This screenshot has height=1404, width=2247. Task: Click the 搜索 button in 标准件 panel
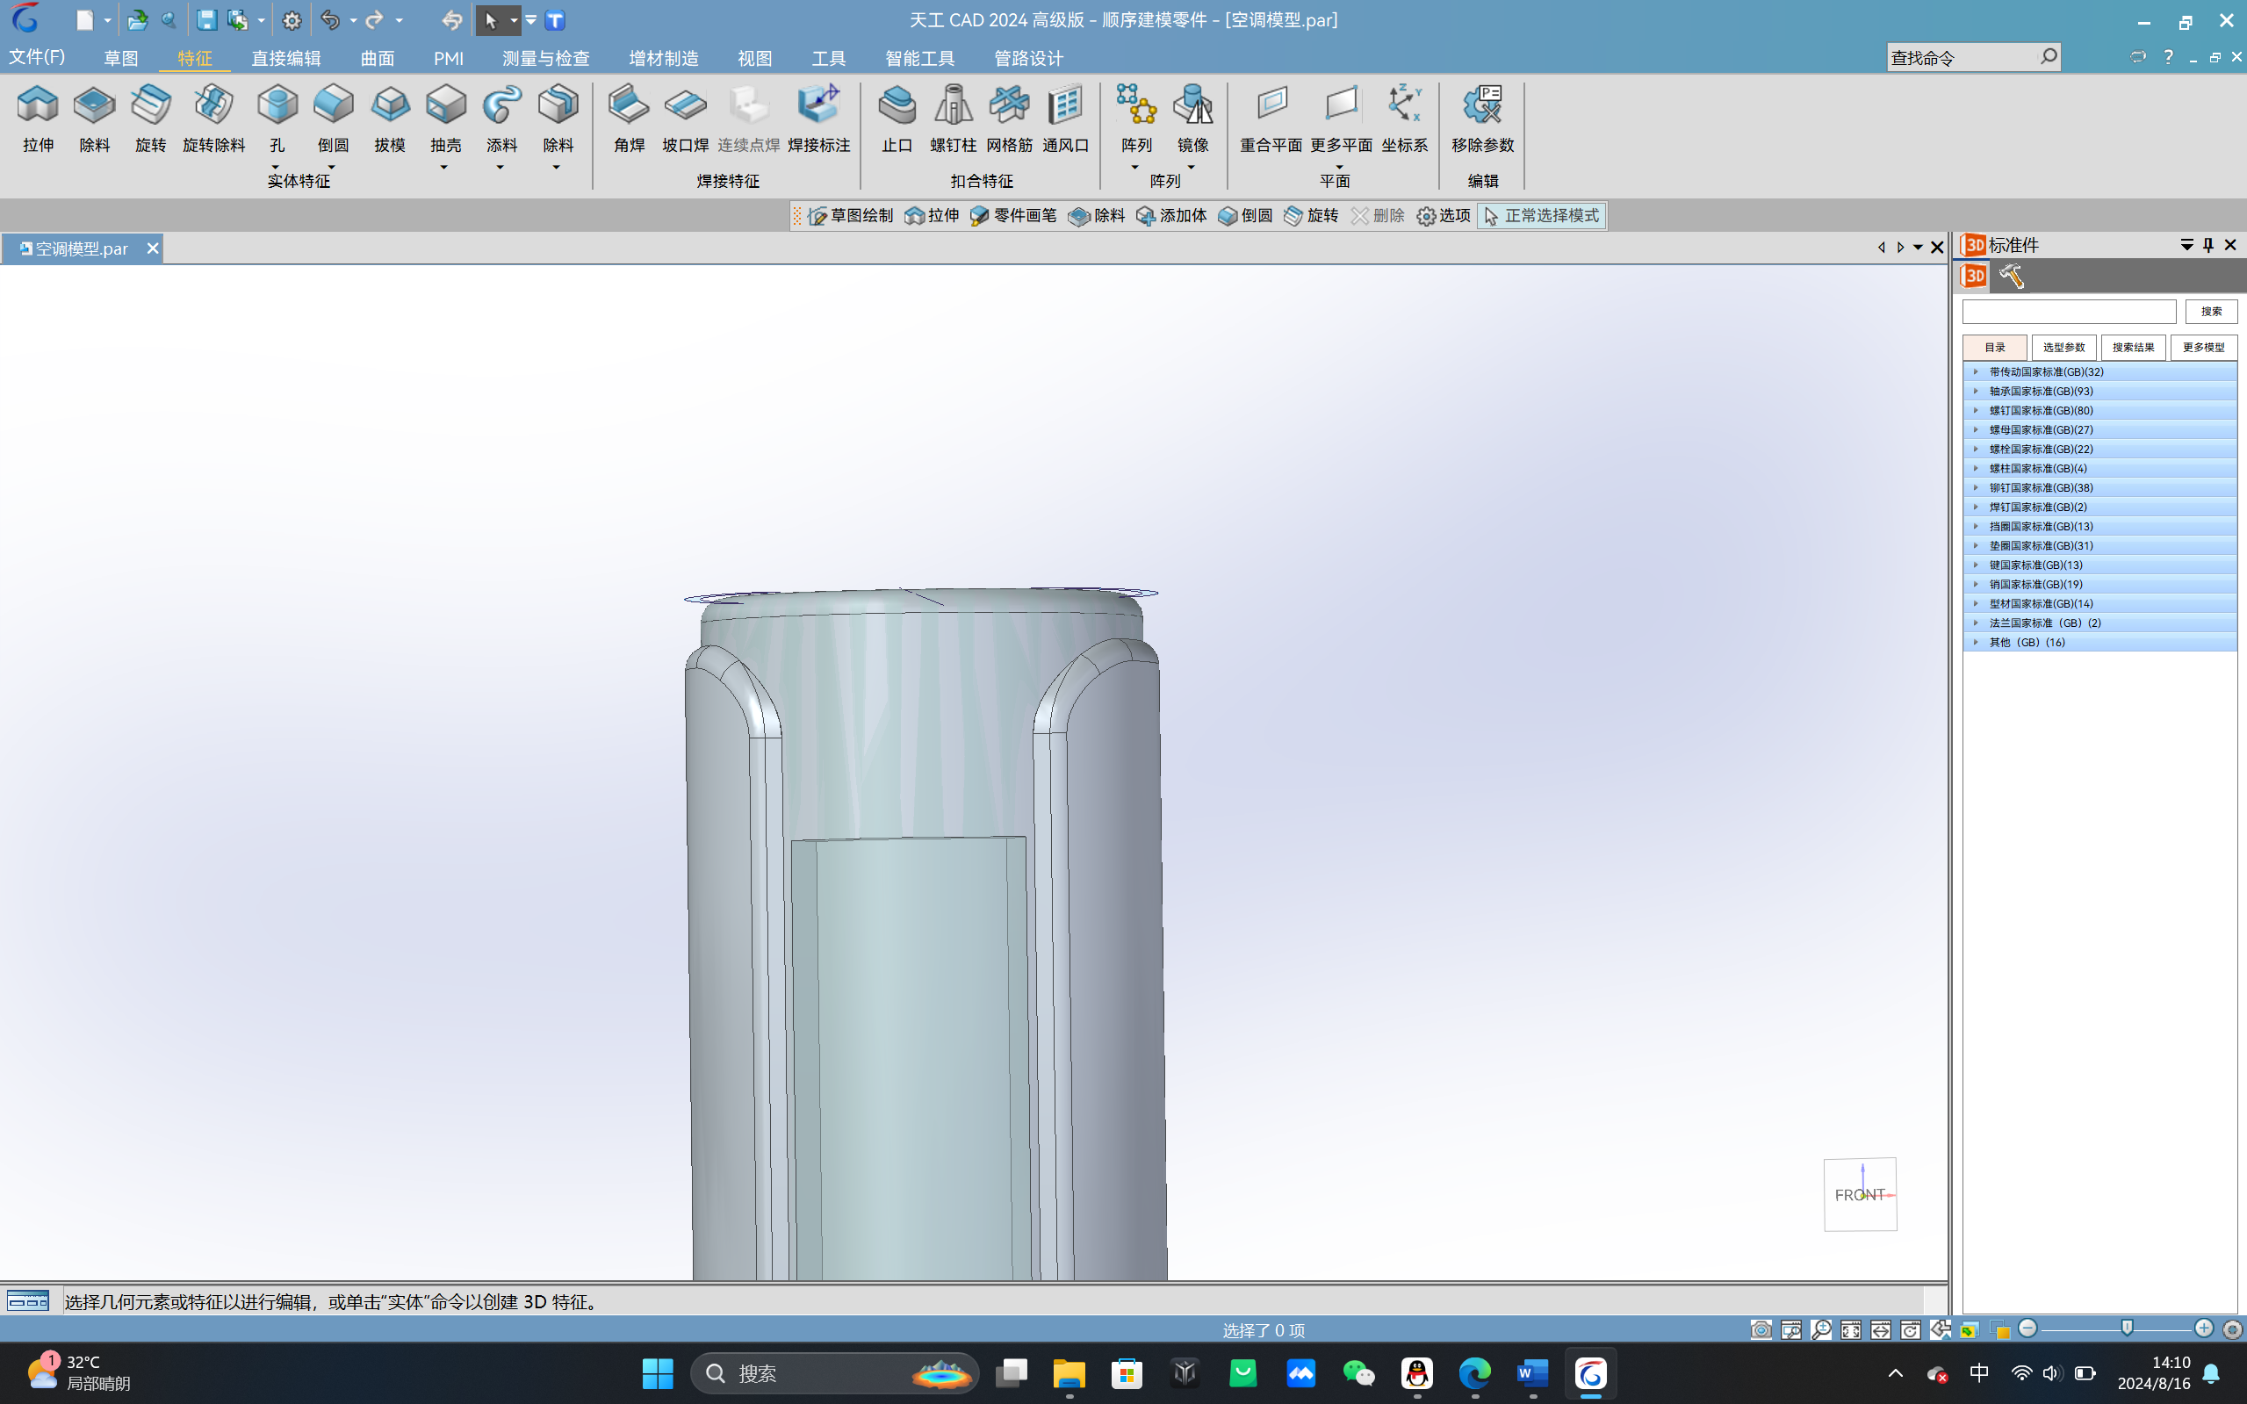click(x=2211, y=311)
